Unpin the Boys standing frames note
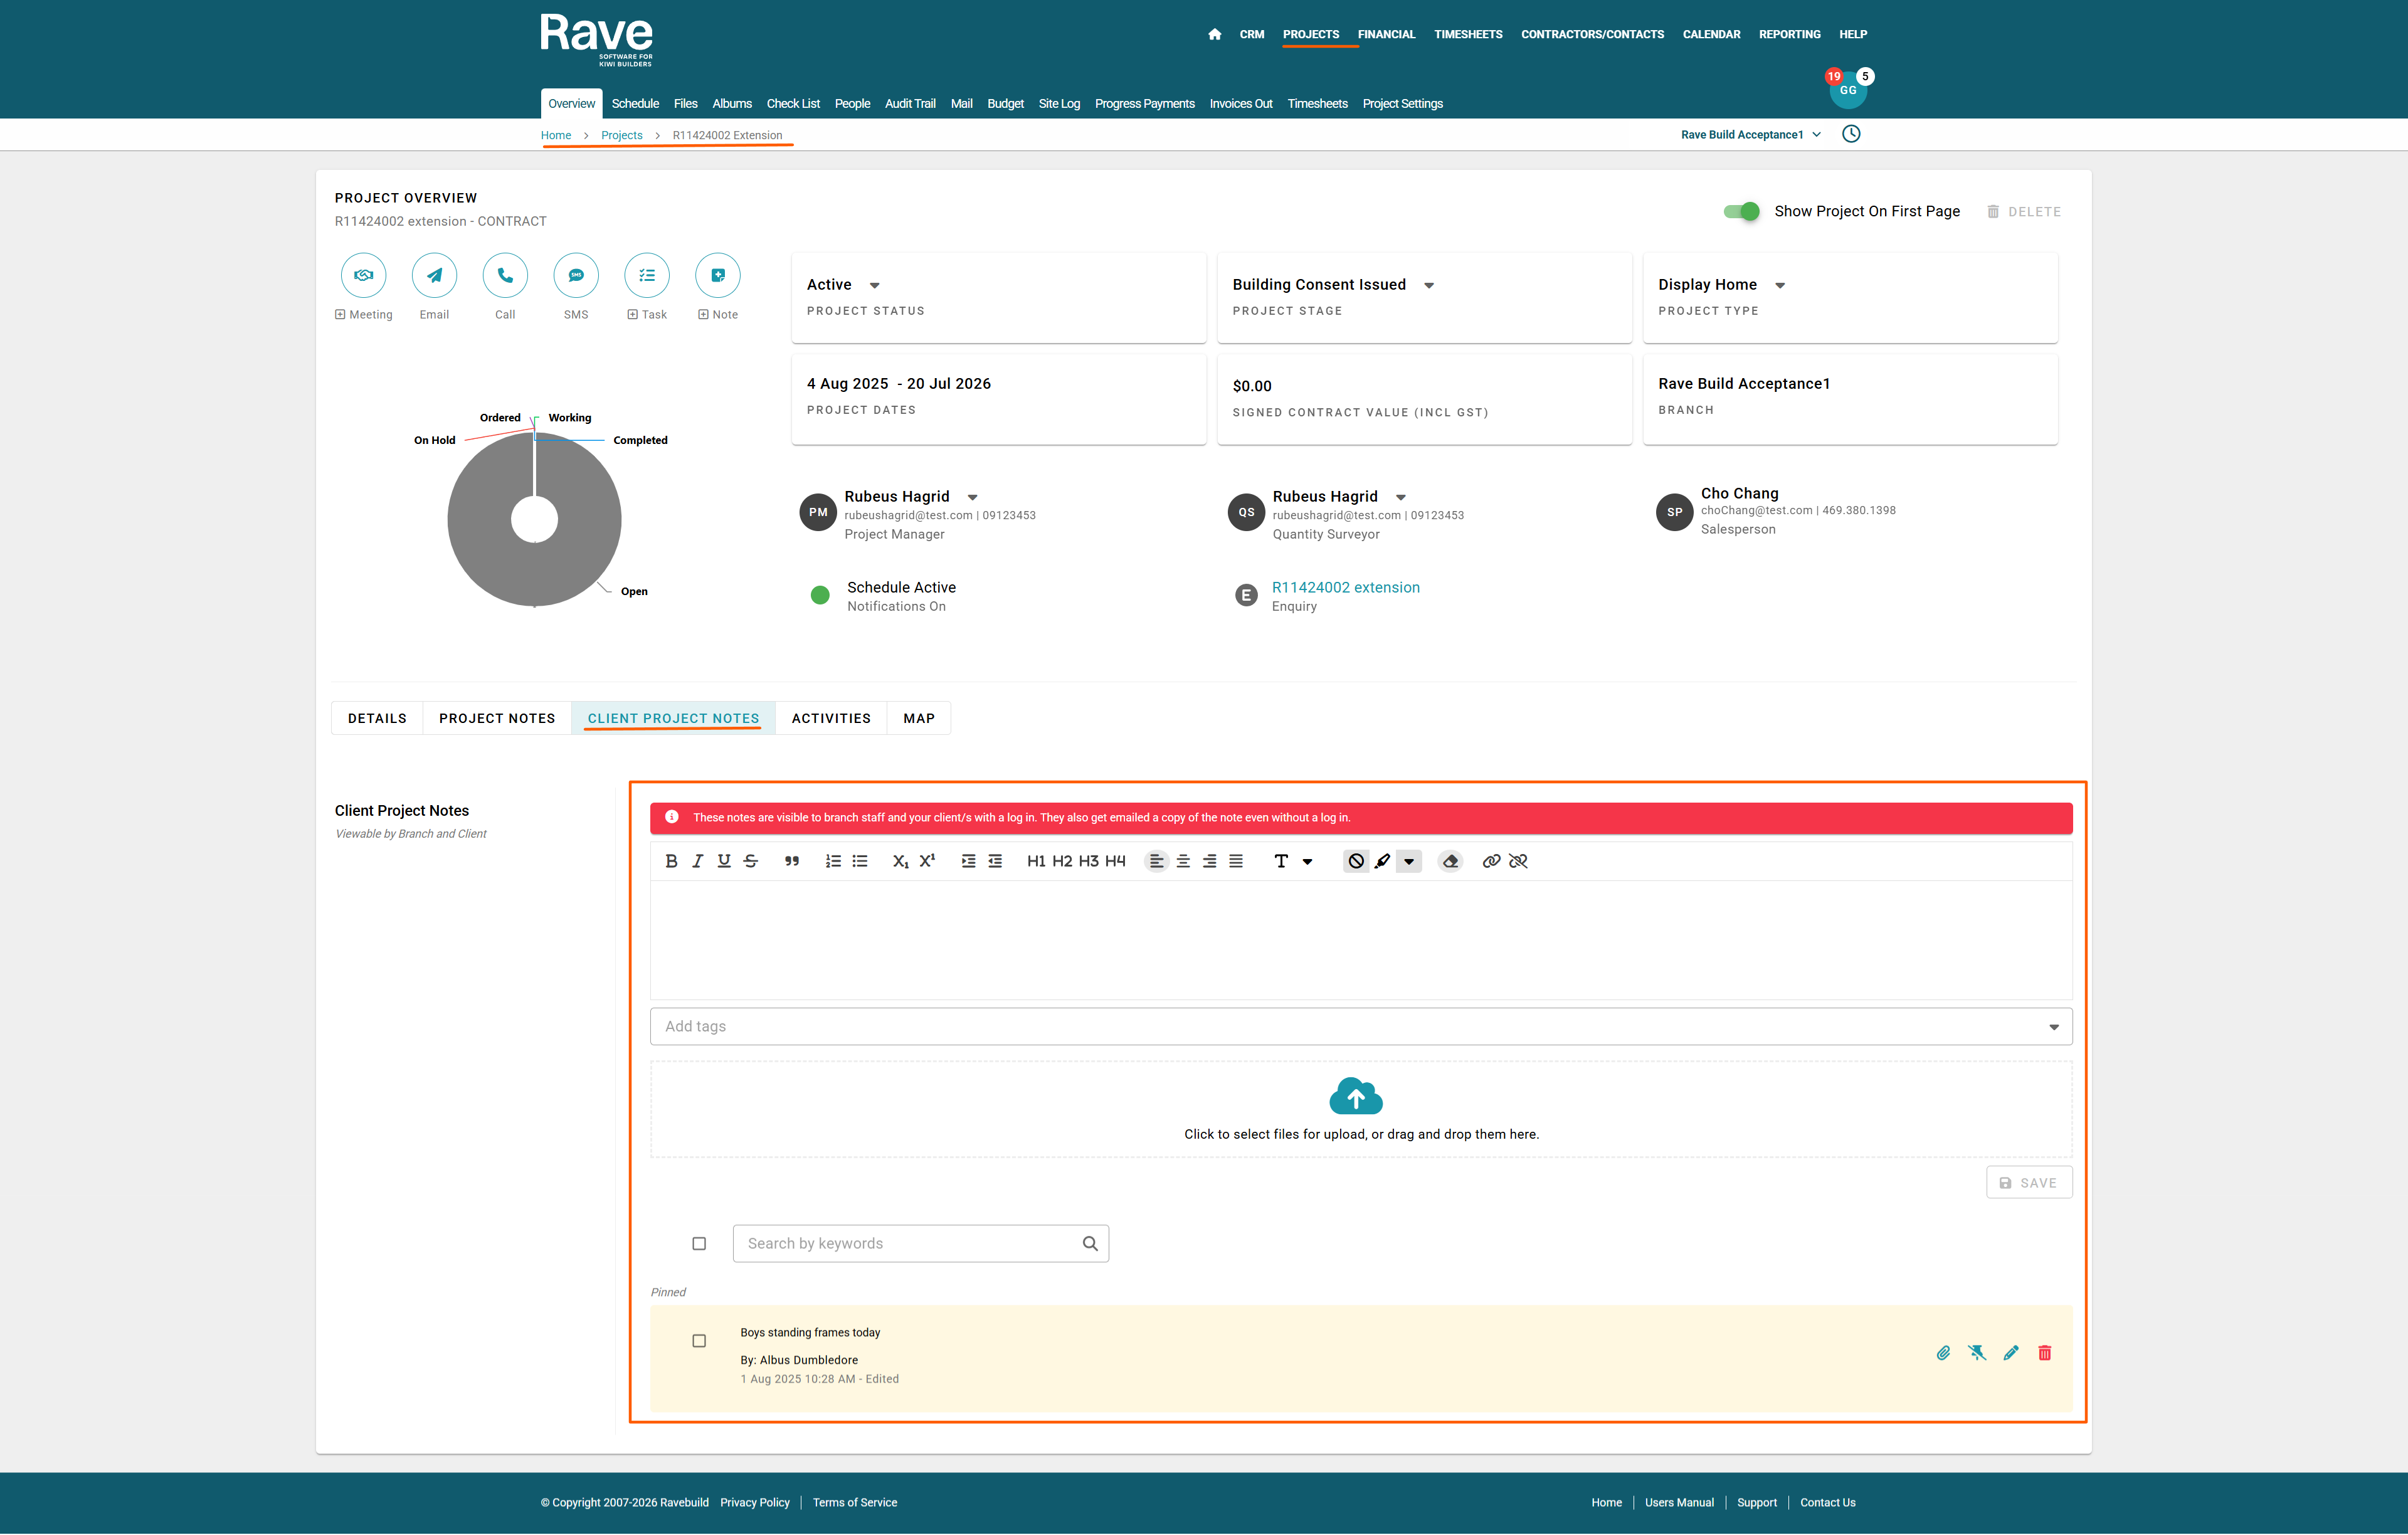This screenshot has width=2408, height=1535. coord(1977,1352)
